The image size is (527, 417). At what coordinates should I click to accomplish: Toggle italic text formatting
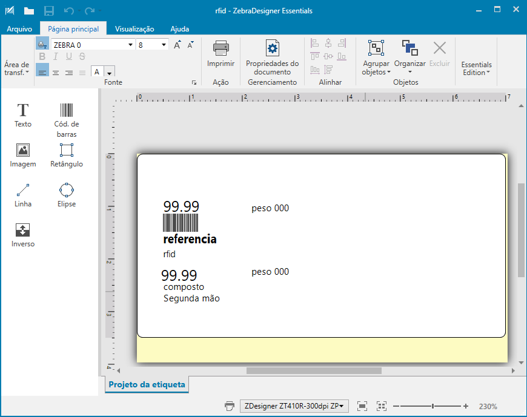[x=56, y=57]
